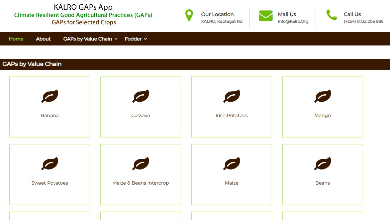Select the Irish Potatoes leaf icon
390x220 pixels.
pos(232,96)
